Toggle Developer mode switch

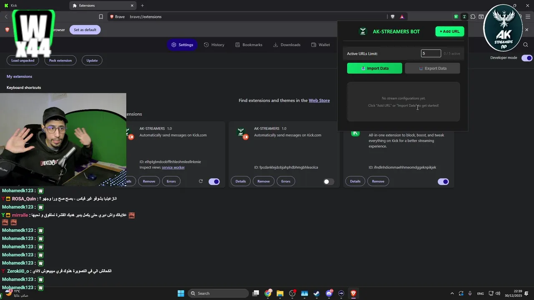tap(527, 58)
